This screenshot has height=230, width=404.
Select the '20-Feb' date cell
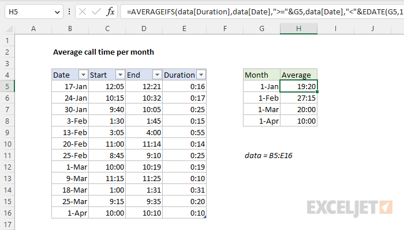70,144
